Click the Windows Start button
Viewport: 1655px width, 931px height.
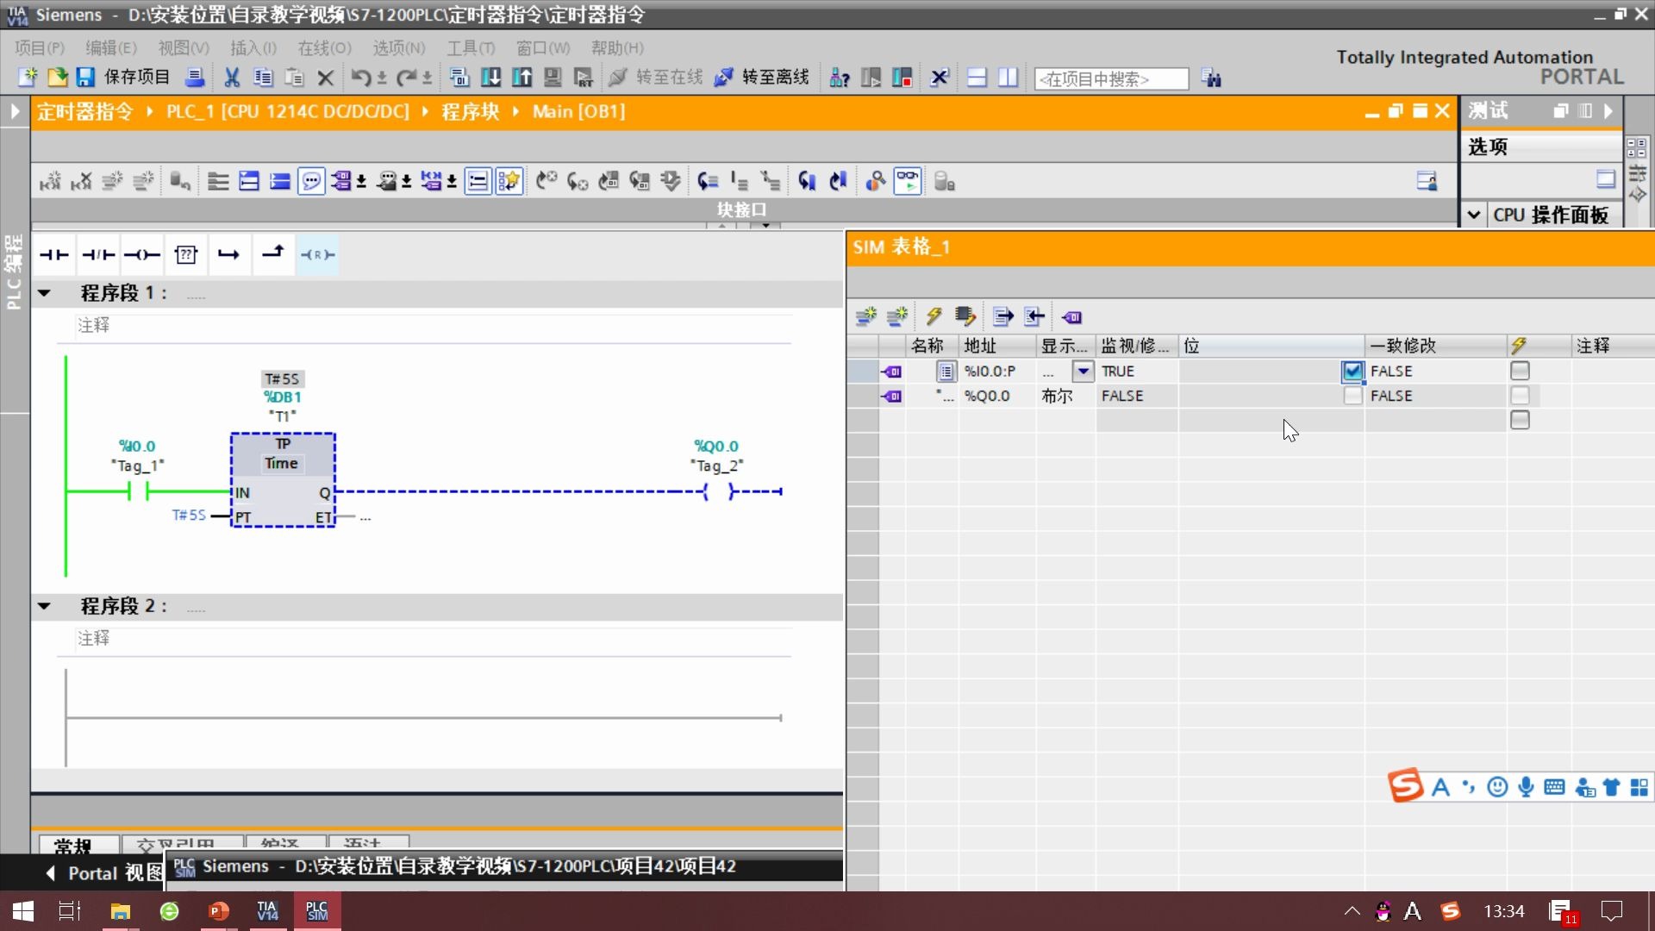[x=23, y=911]
